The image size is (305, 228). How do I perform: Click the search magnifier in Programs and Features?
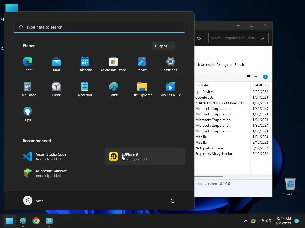coord(263,38)
